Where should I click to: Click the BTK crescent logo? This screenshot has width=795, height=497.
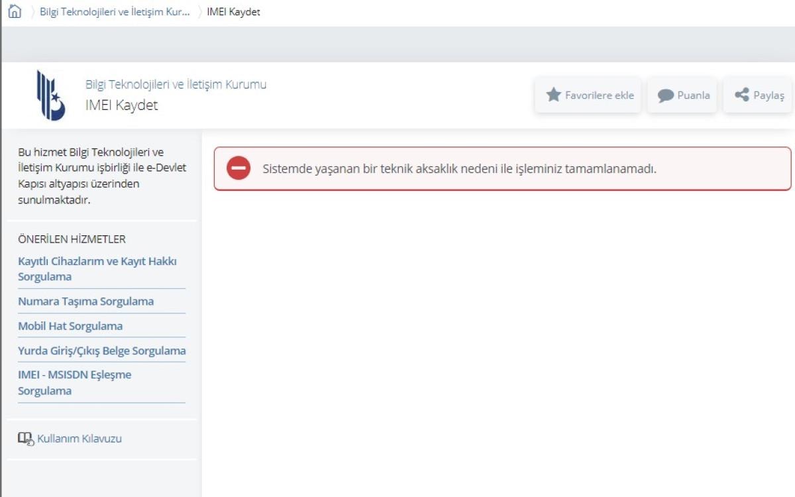pos(50,95)
